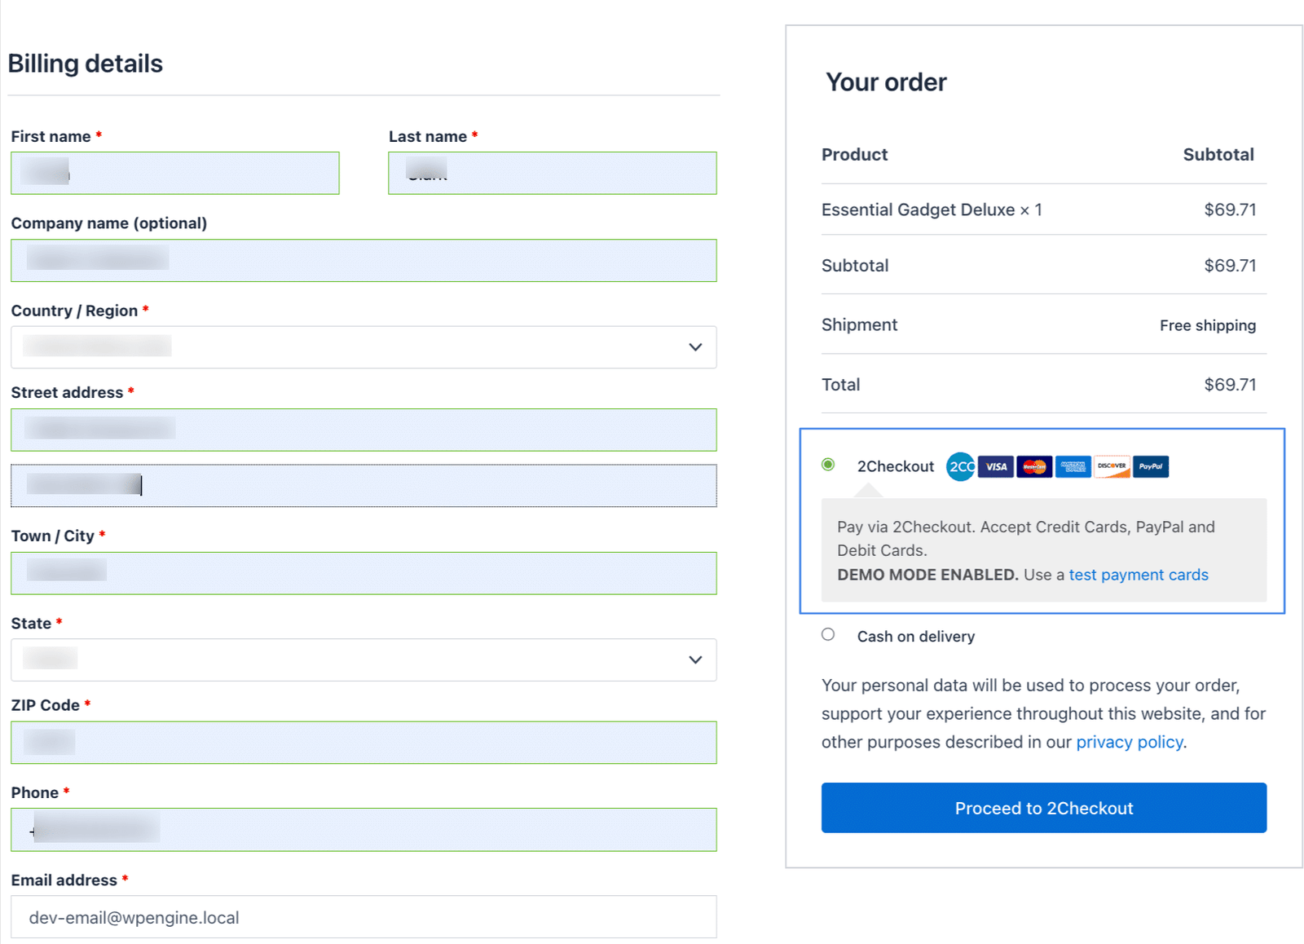The image size is (1304, 944).
Task: Focus the second street address line field
Action: (x=363, y=486)
